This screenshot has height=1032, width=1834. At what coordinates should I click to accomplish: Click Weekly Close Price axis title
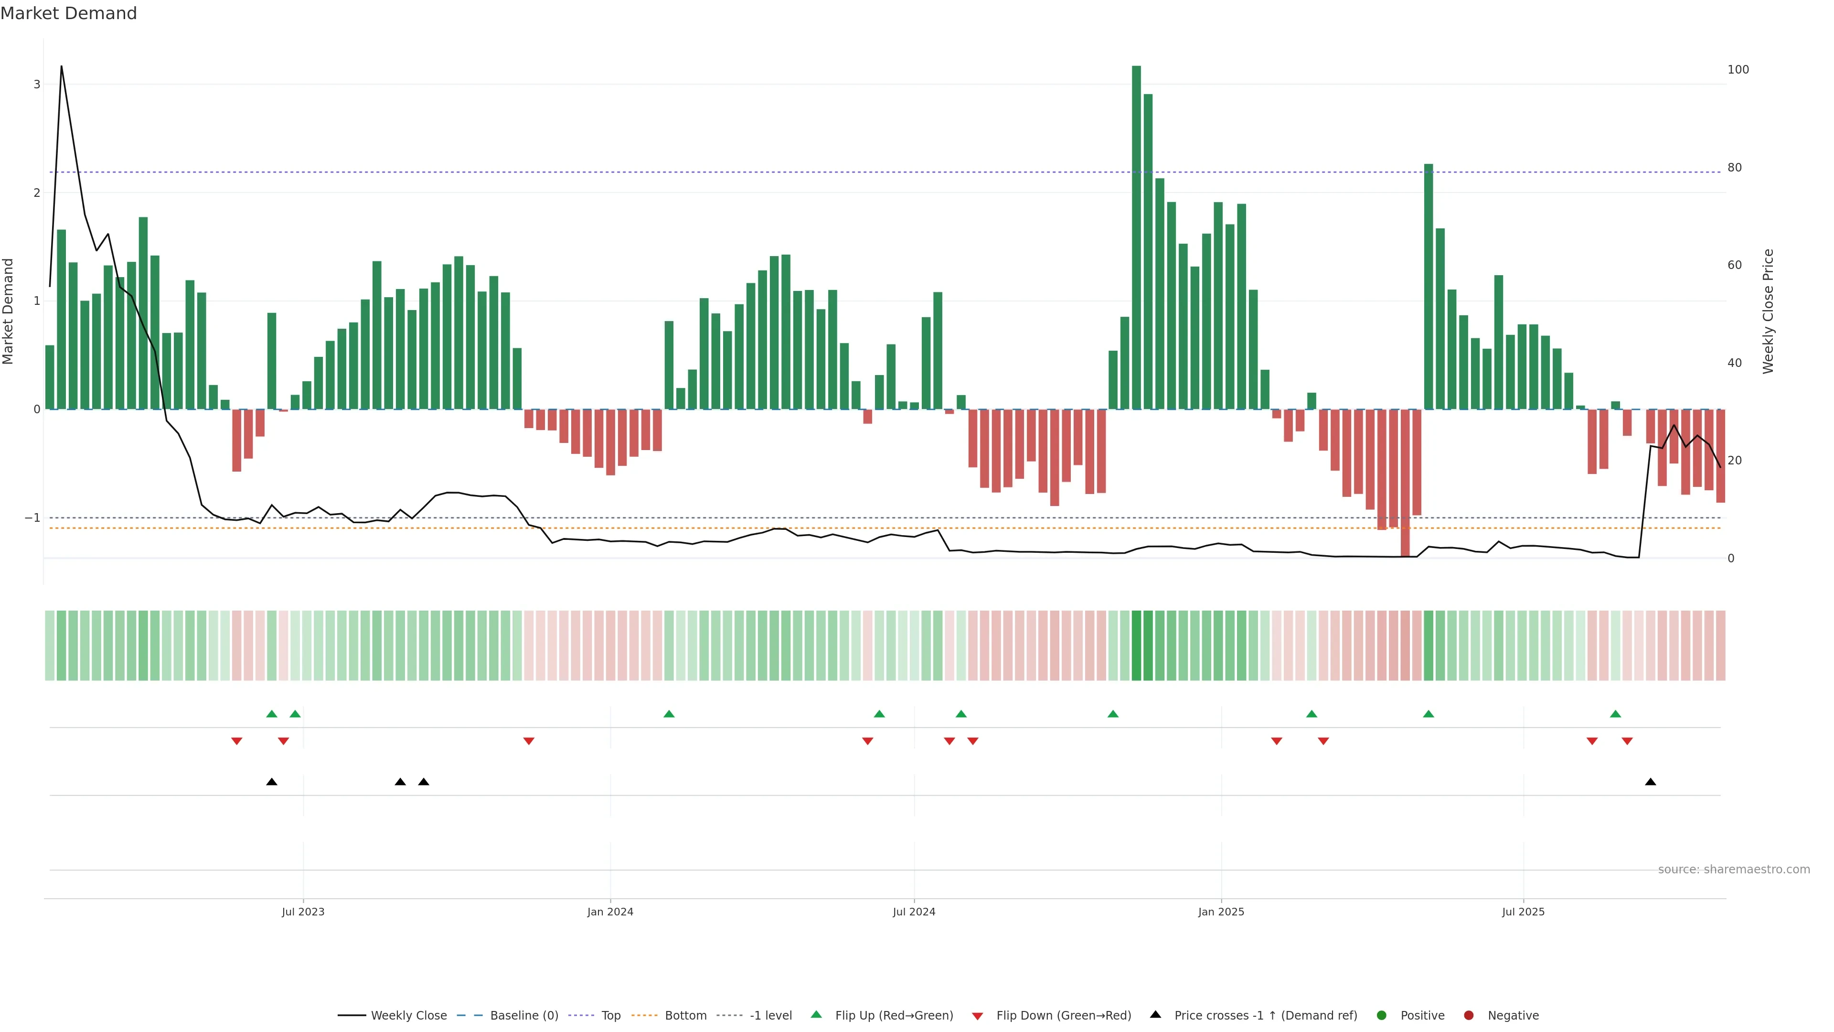(1769, 311)
